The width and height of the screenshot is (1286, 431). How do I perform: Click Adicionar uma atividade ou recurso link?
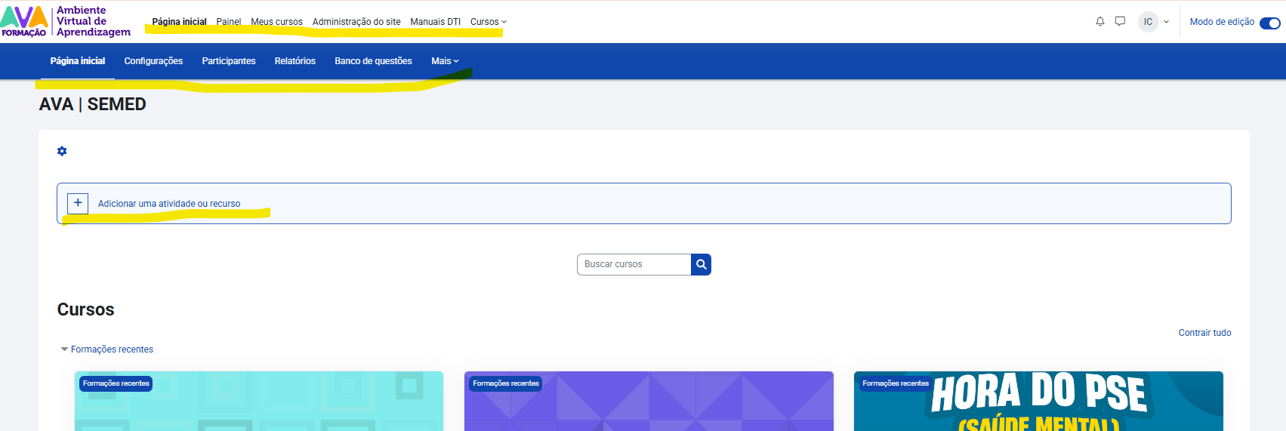tap(169, 204)
